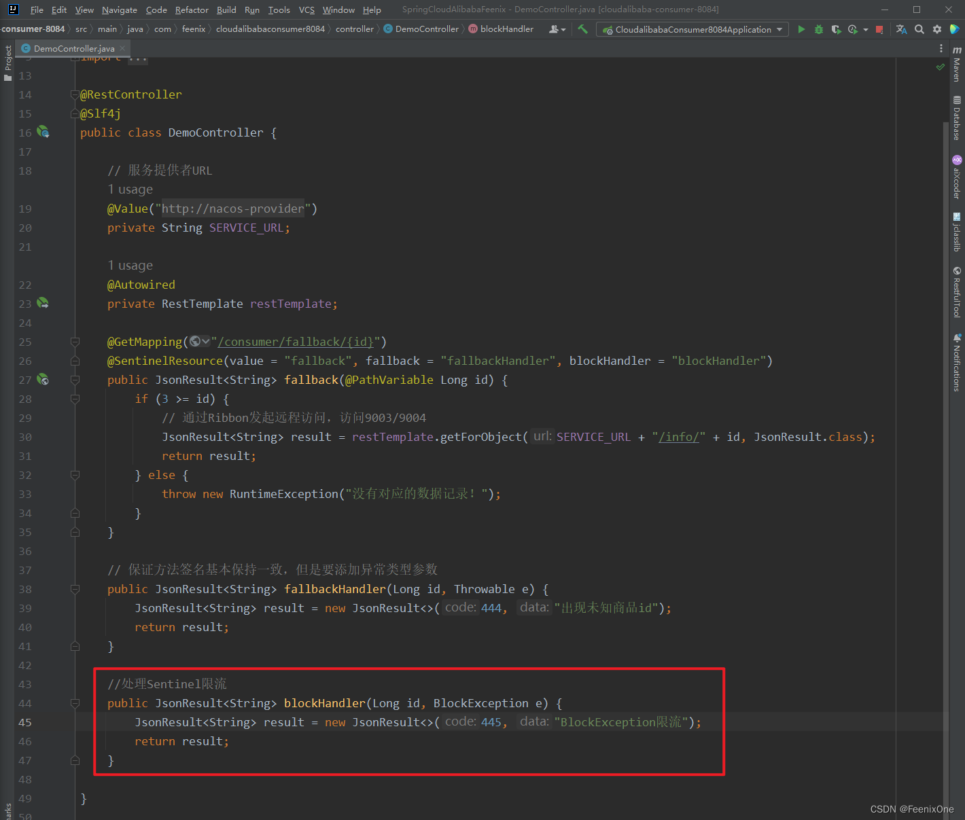Open the Build menu
Image resolution: width=965 pixels, height=820 pixels.
pyautogui.click(x=226, y=10)
